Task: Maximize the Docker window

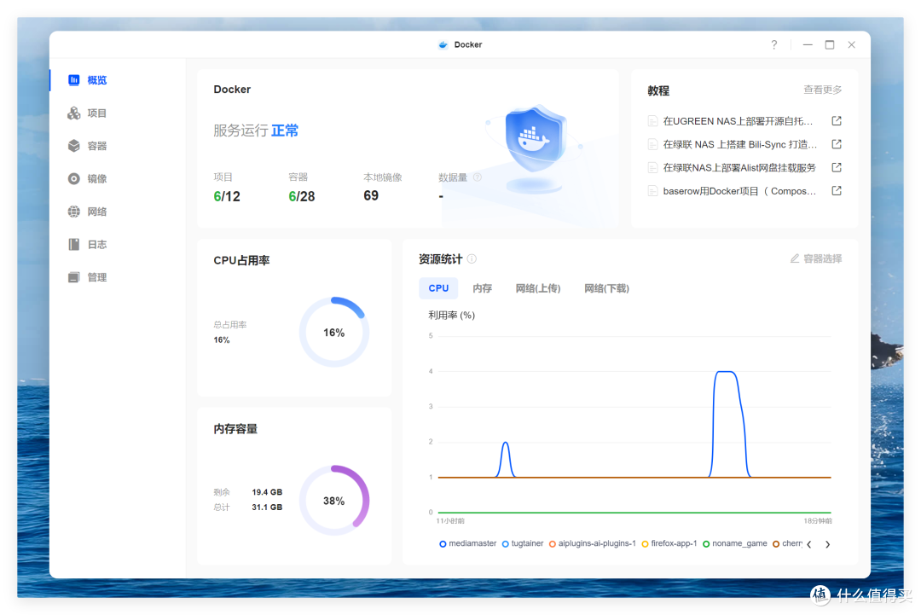Action: tap(830, 44)
